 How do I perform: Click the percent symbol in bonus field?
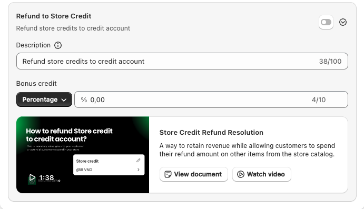click(x=84, y=99)
